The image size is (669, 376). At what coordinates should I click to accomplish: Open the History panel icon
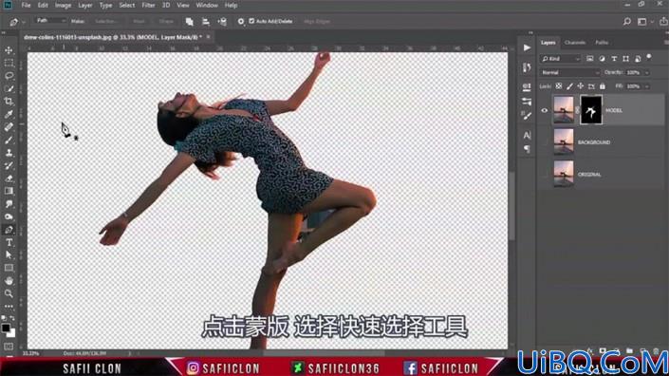pyautogui.click(x=527, y=67)
